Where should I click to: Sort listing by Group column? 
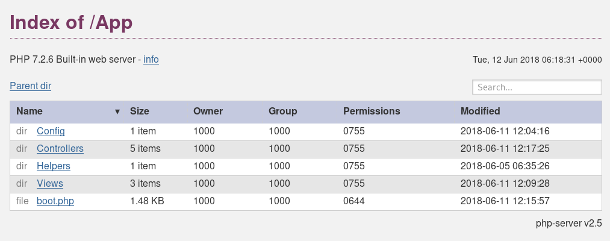[282, 111]
